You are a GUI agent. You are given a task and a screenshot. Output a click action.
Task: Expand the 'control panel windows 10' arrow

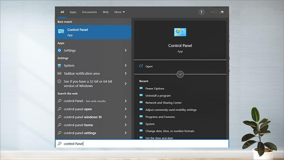click(125, 117)
